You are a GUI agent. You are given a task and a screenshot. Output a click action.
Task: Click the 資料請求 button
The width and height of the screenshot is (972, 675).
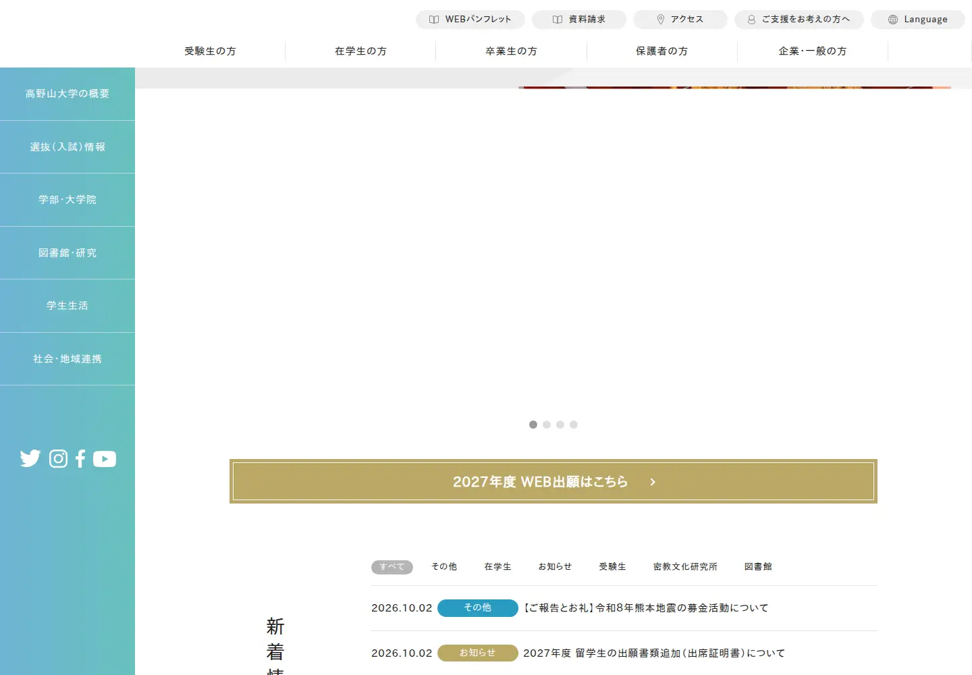pyautogui.click(x=579, y=20)
